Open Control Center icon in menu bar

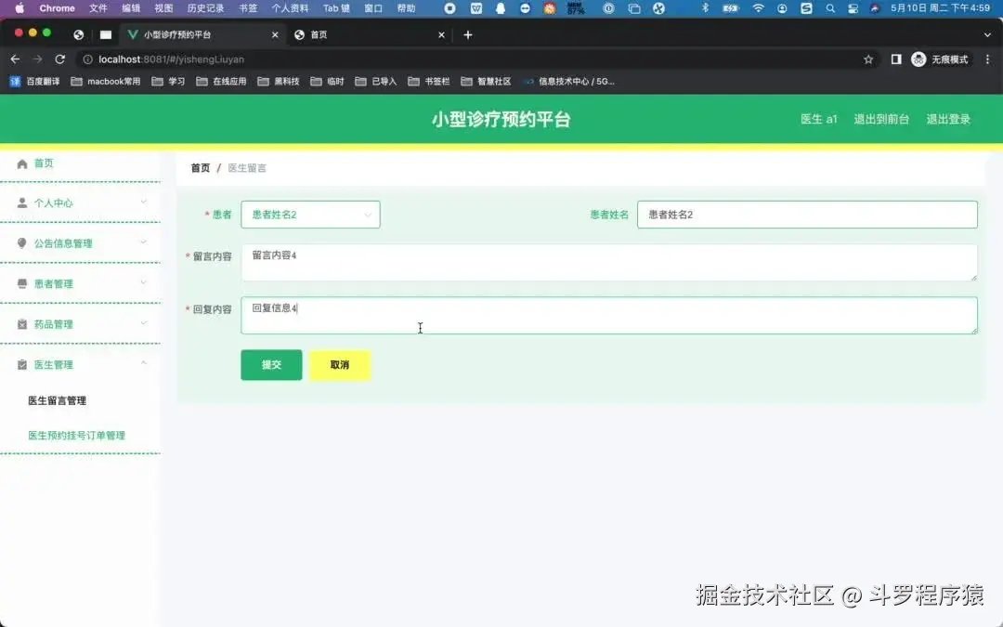(853, 8)
